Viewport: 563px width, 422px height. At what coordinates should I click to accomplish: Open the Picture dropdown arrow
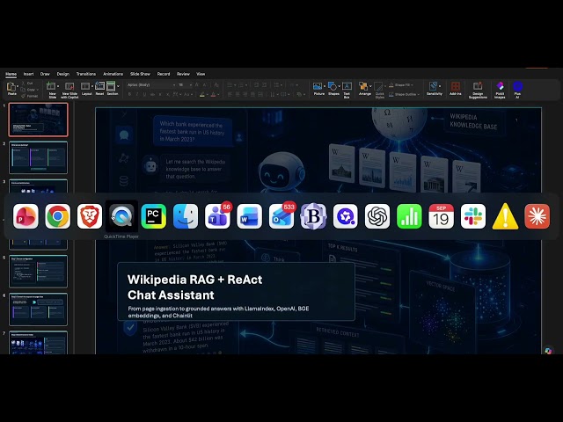click(325, 86)
